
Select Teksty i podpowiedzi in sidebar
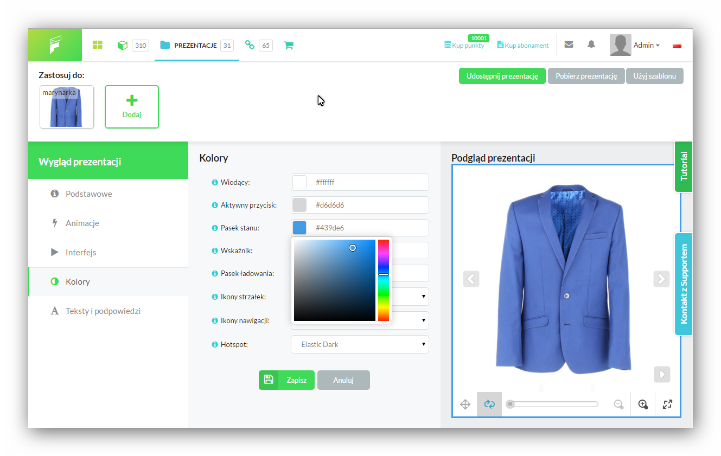109,311
